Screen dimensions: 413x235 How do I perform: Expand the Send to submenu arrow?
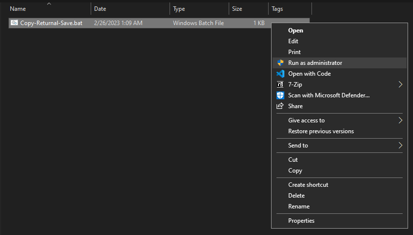400,146
